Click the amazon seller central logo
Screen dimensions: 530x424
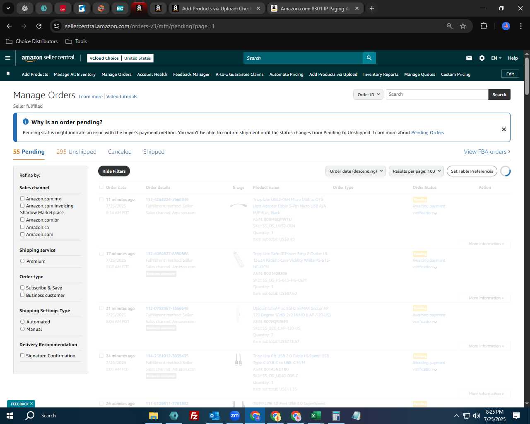(48, 58)
